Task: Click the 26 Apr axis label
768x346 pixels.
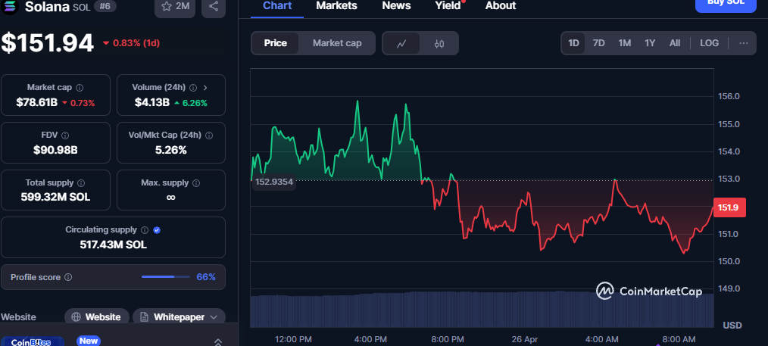Action: point(524,339)
